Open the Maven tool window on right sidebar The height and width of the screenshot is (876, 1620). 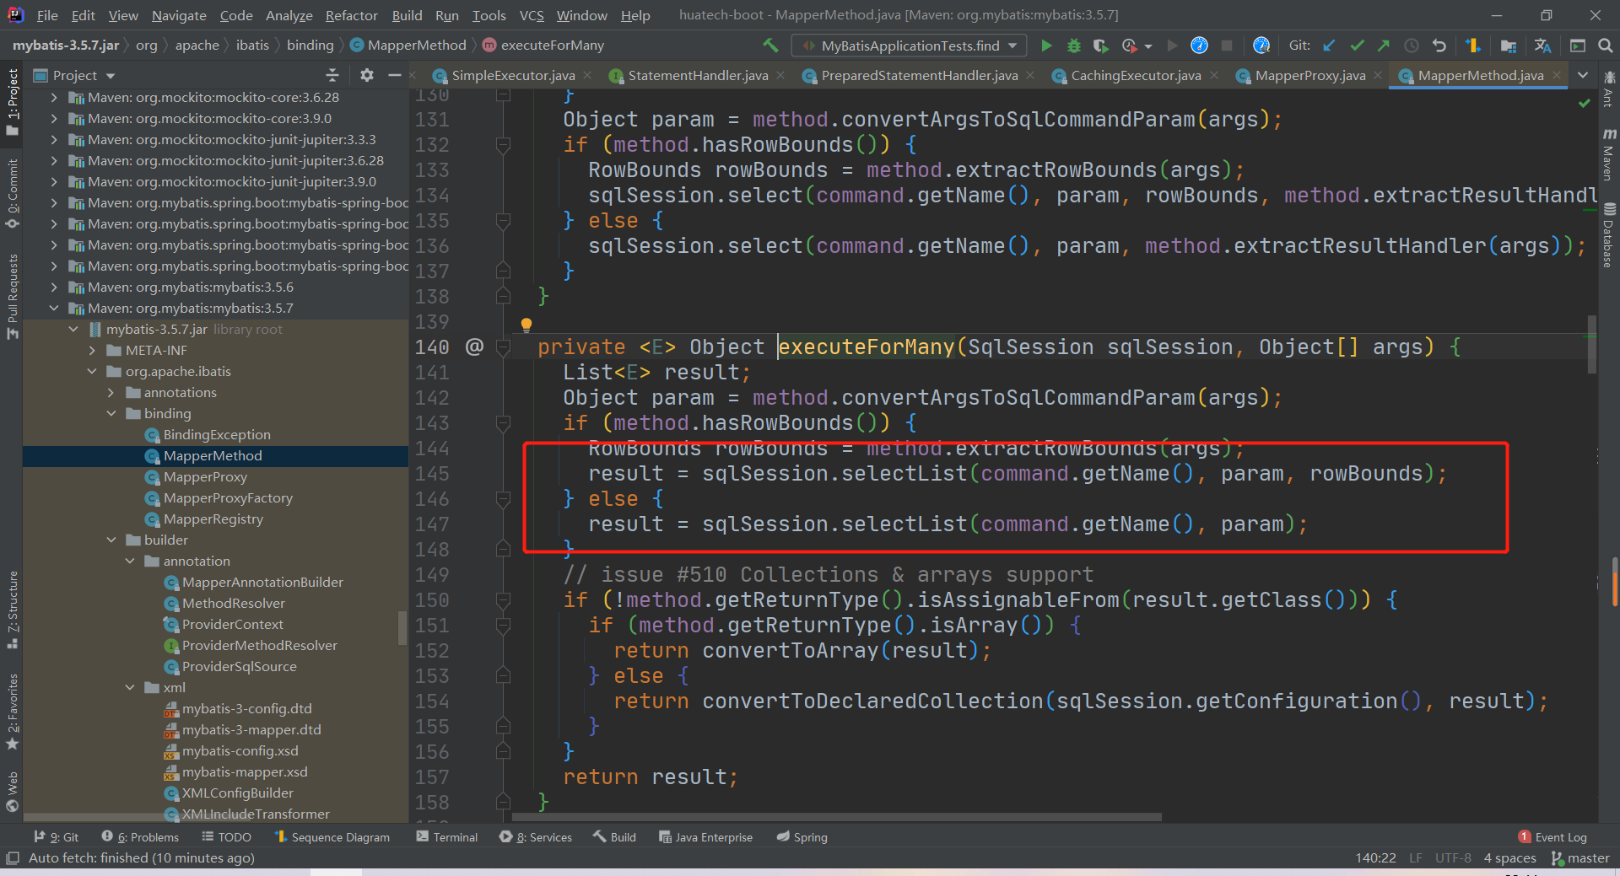(1608, 154)
